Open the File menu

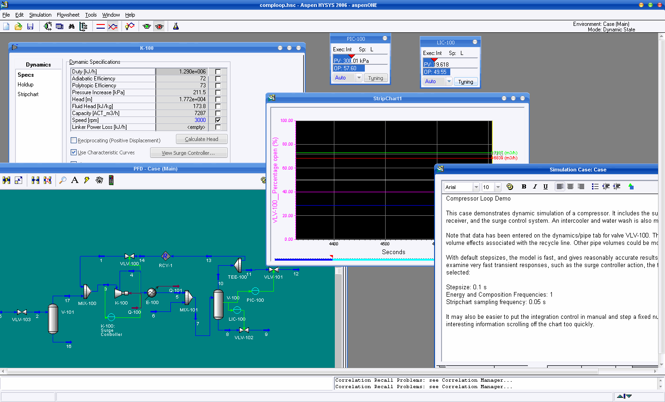pyautogui.click(x=6, y=15)
